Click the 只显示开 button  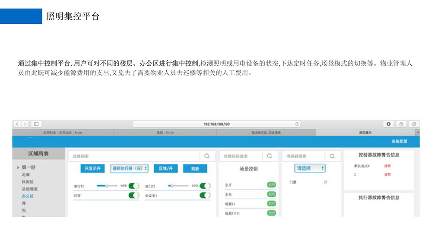(92, 168)
